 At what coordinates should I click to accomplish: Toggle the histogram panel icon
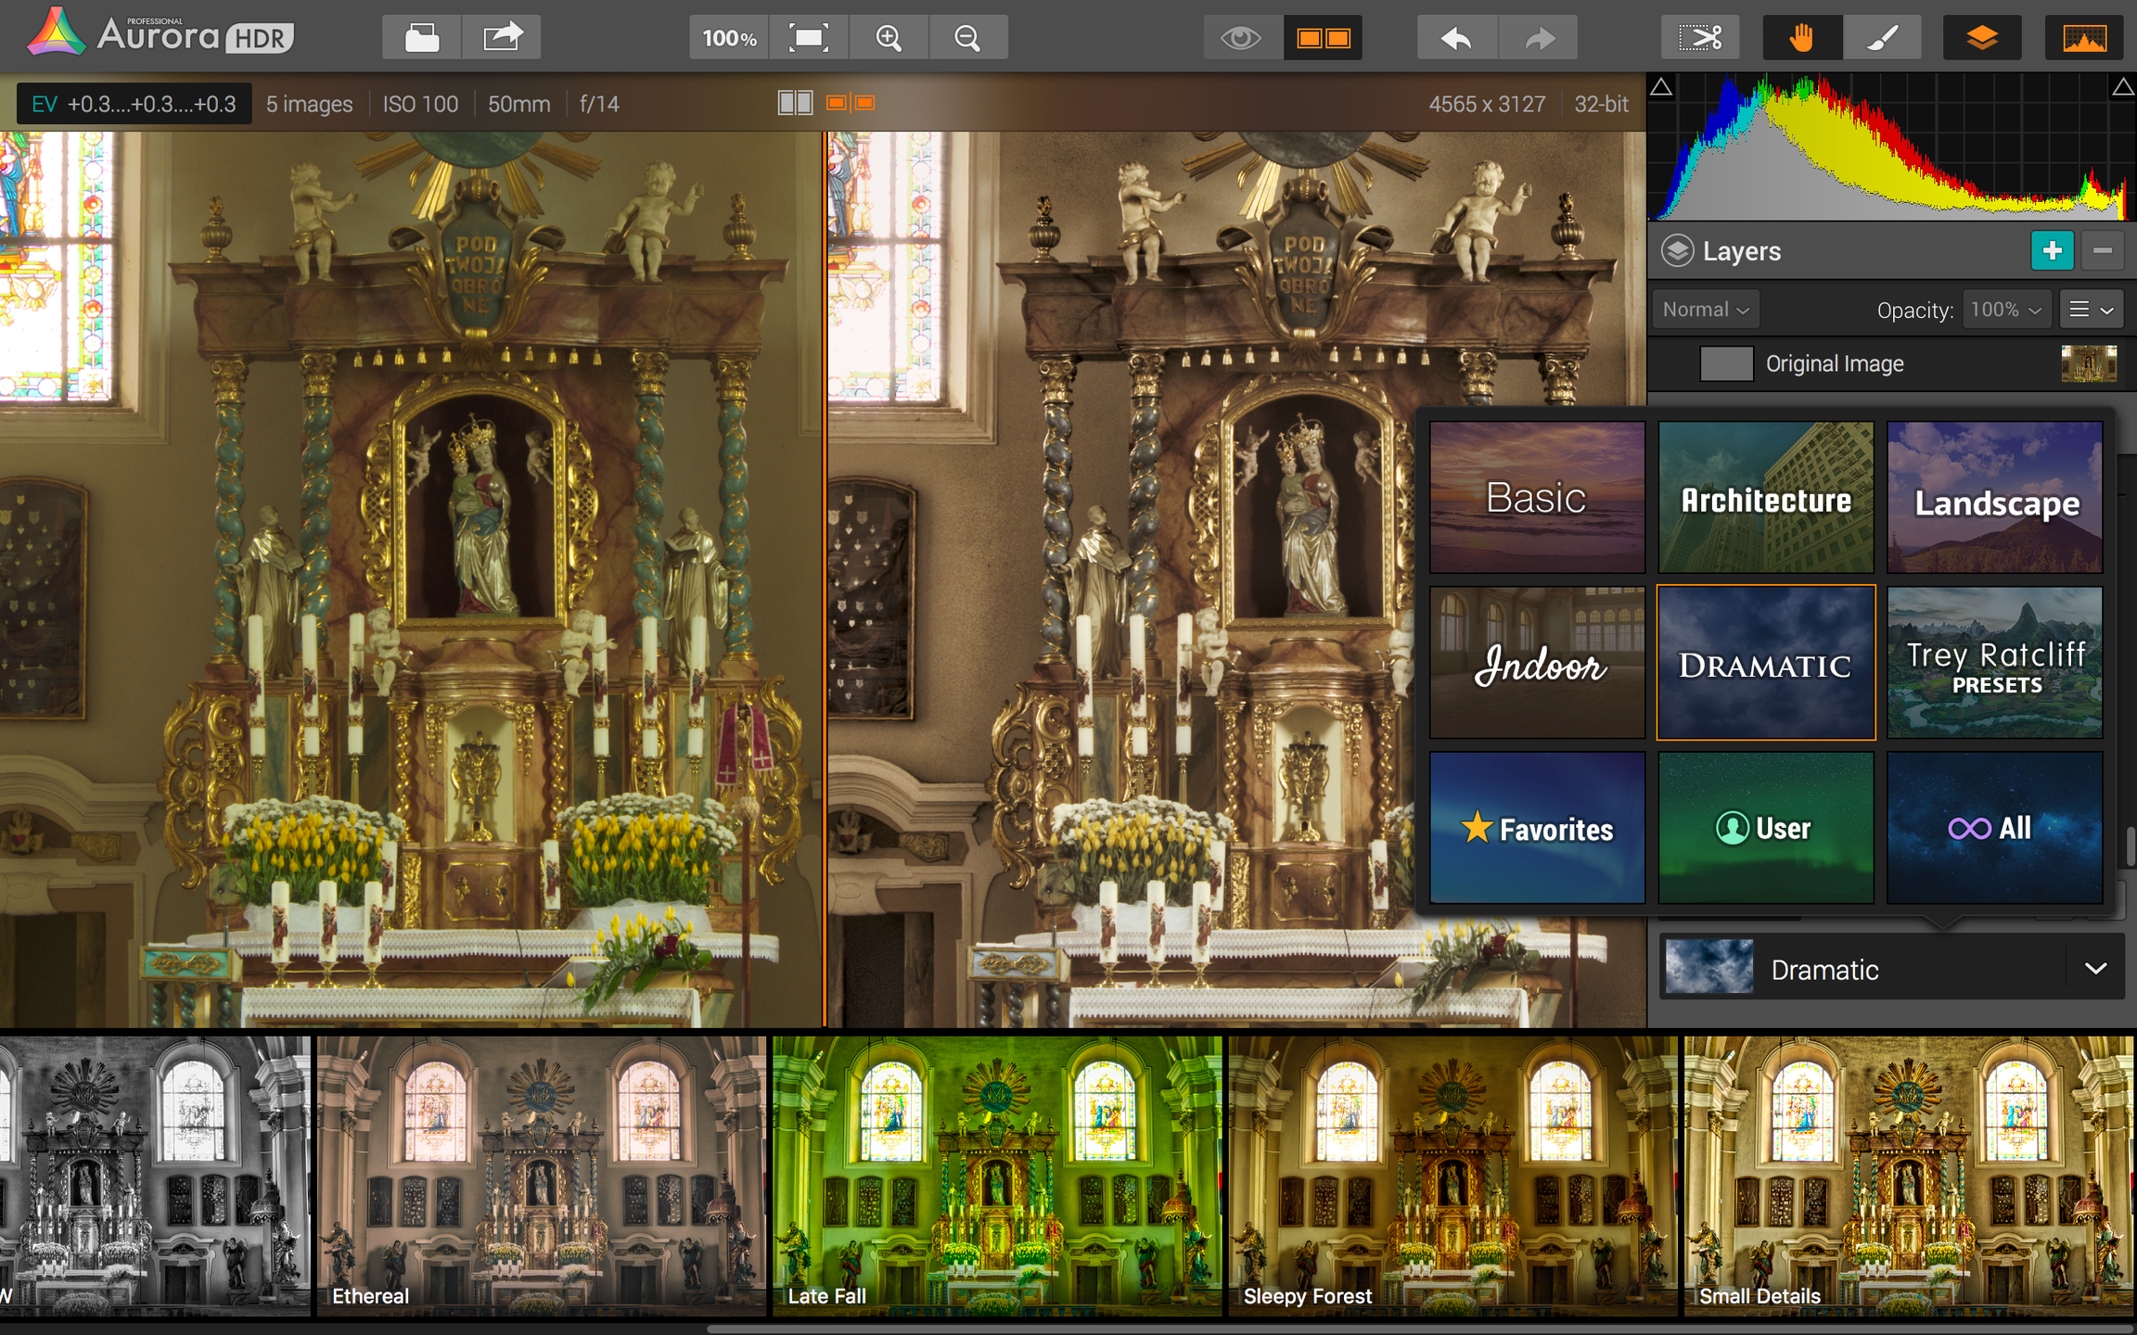2084,38
